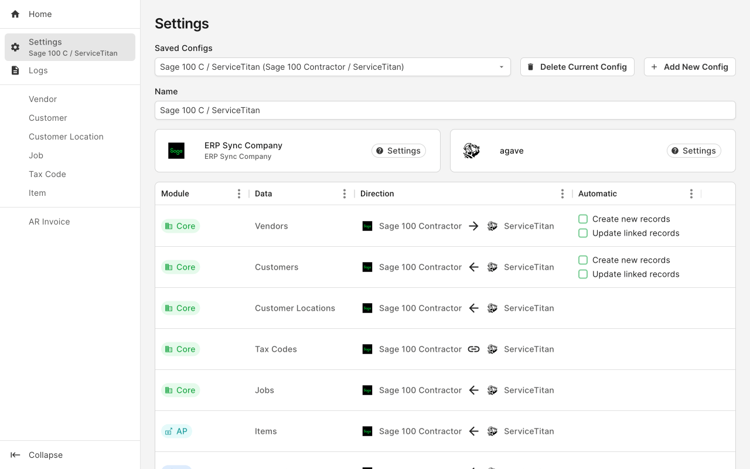Click the ServiceTitan tiger logo in the agave card
Image resolution: width=750 pixels, height=469 pixels.
click(472, 151)
